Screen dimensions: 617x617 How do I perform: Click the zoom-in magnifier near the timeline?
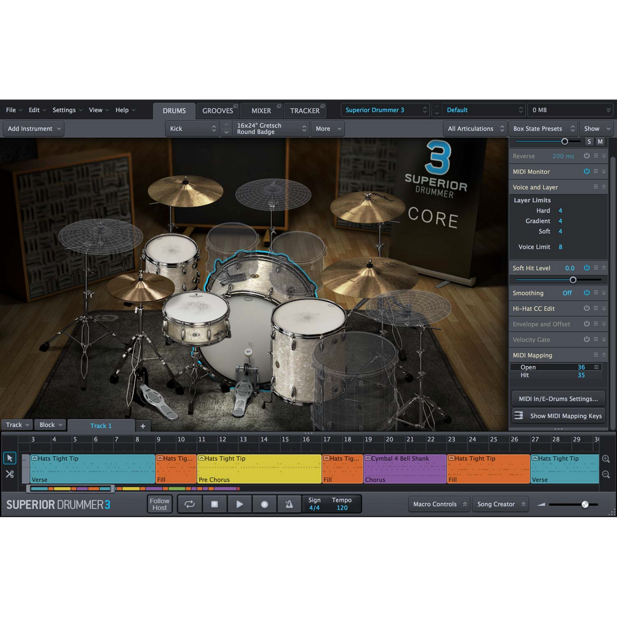coord(606,459)
